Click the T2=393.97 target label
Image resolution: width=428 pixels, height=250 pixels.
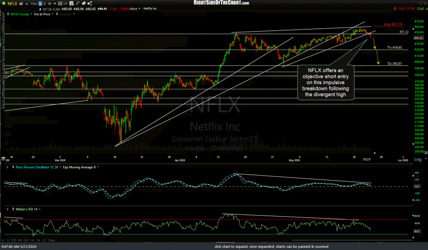395,64
